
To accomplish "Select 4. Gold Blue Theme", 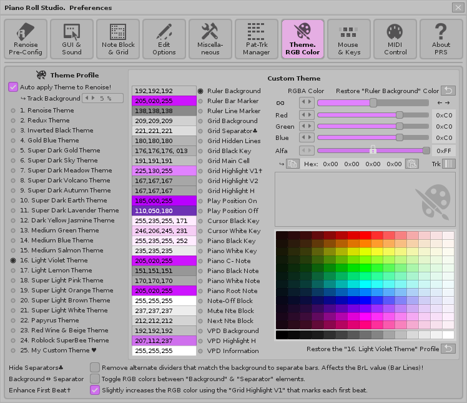I will (13, 141).
